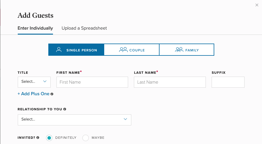
Task: Click the family group icon
Action: point(179,50)
